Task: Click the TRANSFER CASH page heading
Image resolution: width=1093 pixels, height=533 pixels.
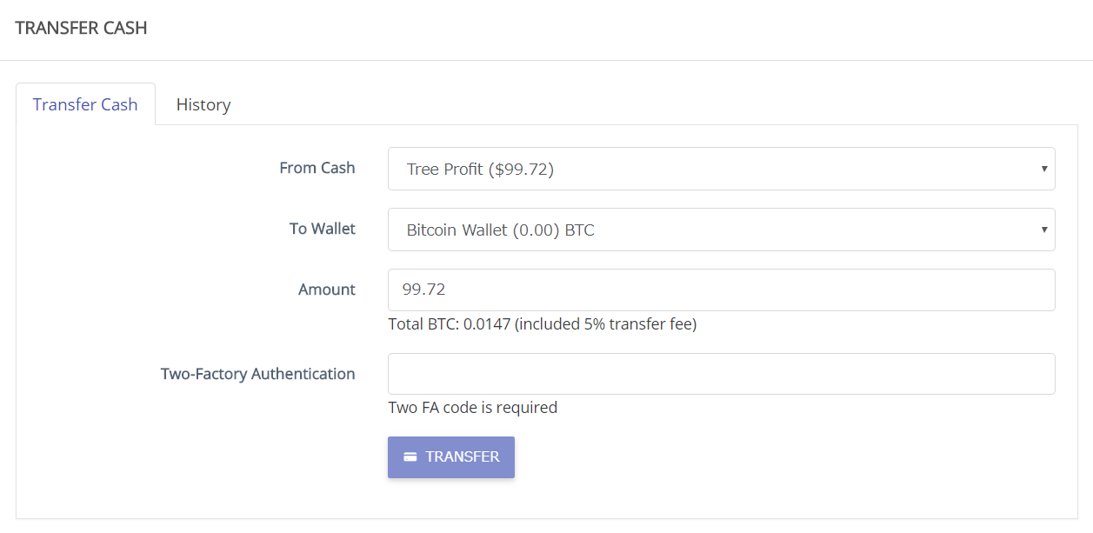Action: click(x=81, y=28)
